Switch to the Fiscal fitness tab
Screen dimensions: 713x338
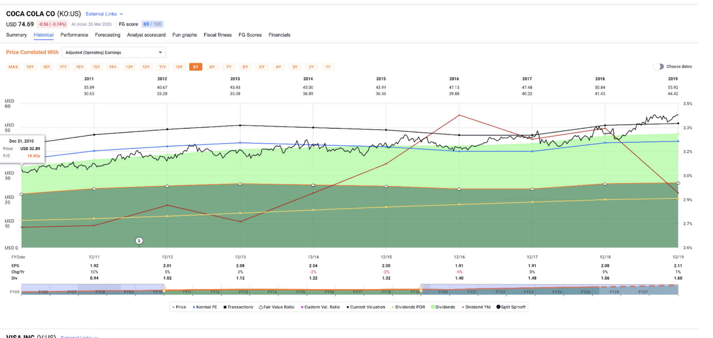tap(218, 35)
